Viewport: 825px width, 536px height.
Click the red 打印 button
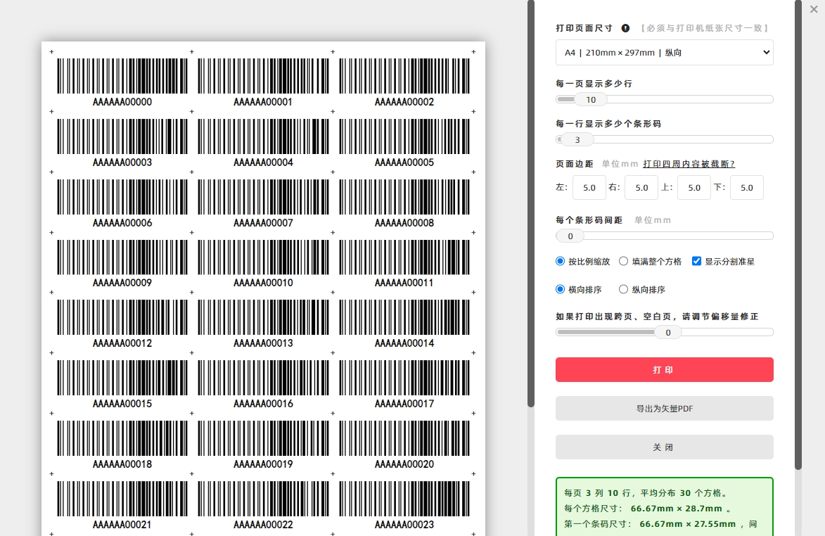[665, 370]
